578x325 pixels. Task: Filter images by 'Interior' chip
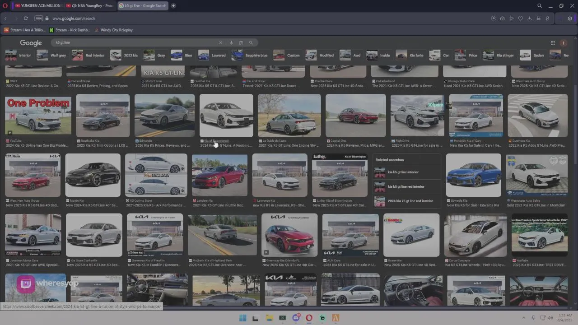coord(19,55)
